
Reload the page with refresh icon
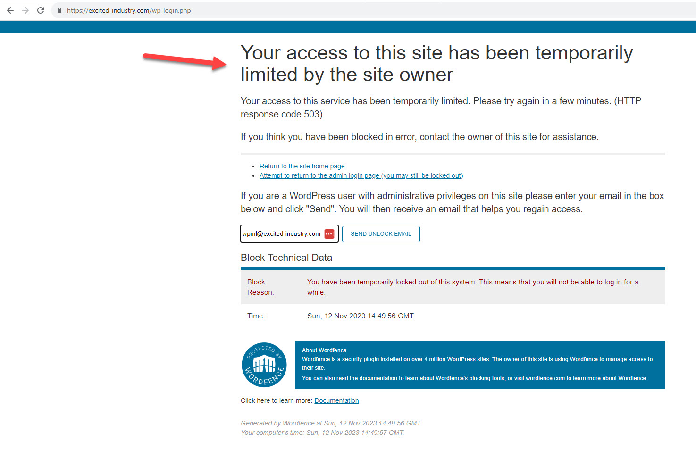click(x=41, y=10)
